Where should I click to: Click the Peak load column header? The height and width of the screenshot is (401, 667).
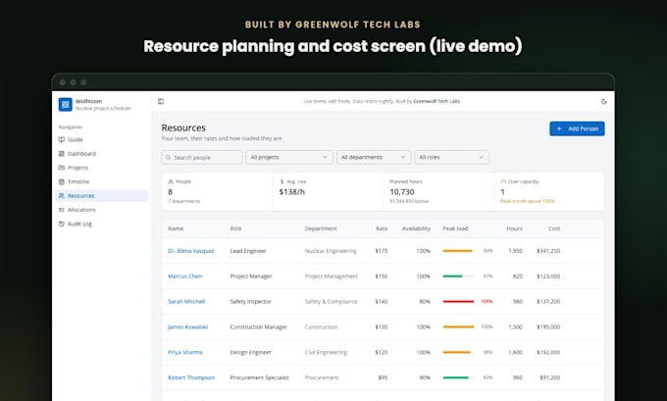(455, 228)
